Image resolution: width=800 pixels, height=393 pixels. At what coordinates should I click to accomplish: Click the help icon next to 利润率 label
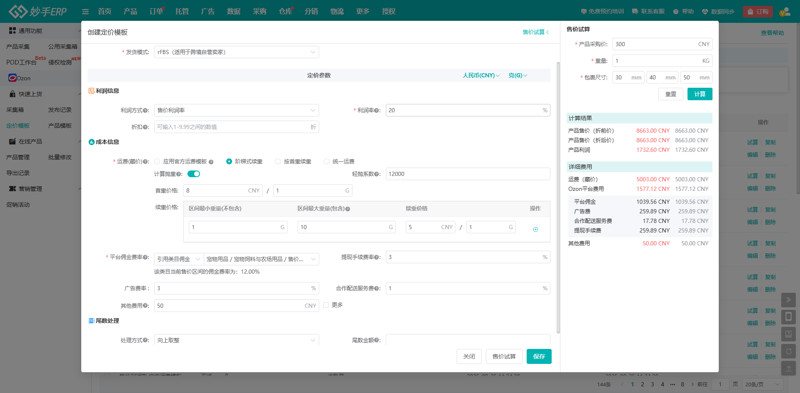pyautogui.click(x=377, y=111)
